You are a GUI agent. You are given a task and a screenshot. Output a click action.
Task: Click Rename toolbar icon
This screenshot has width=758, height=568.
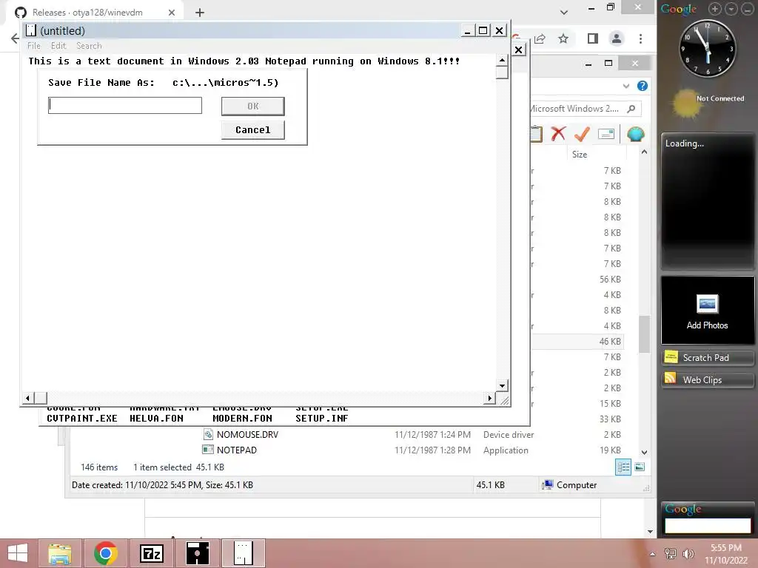click(606, 134)
